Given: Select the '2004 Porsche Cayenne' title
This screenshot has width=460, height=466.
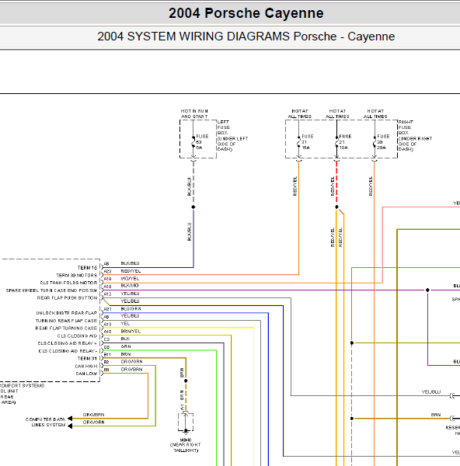Looking at the screenshot, I should click(x=246, y=13).
